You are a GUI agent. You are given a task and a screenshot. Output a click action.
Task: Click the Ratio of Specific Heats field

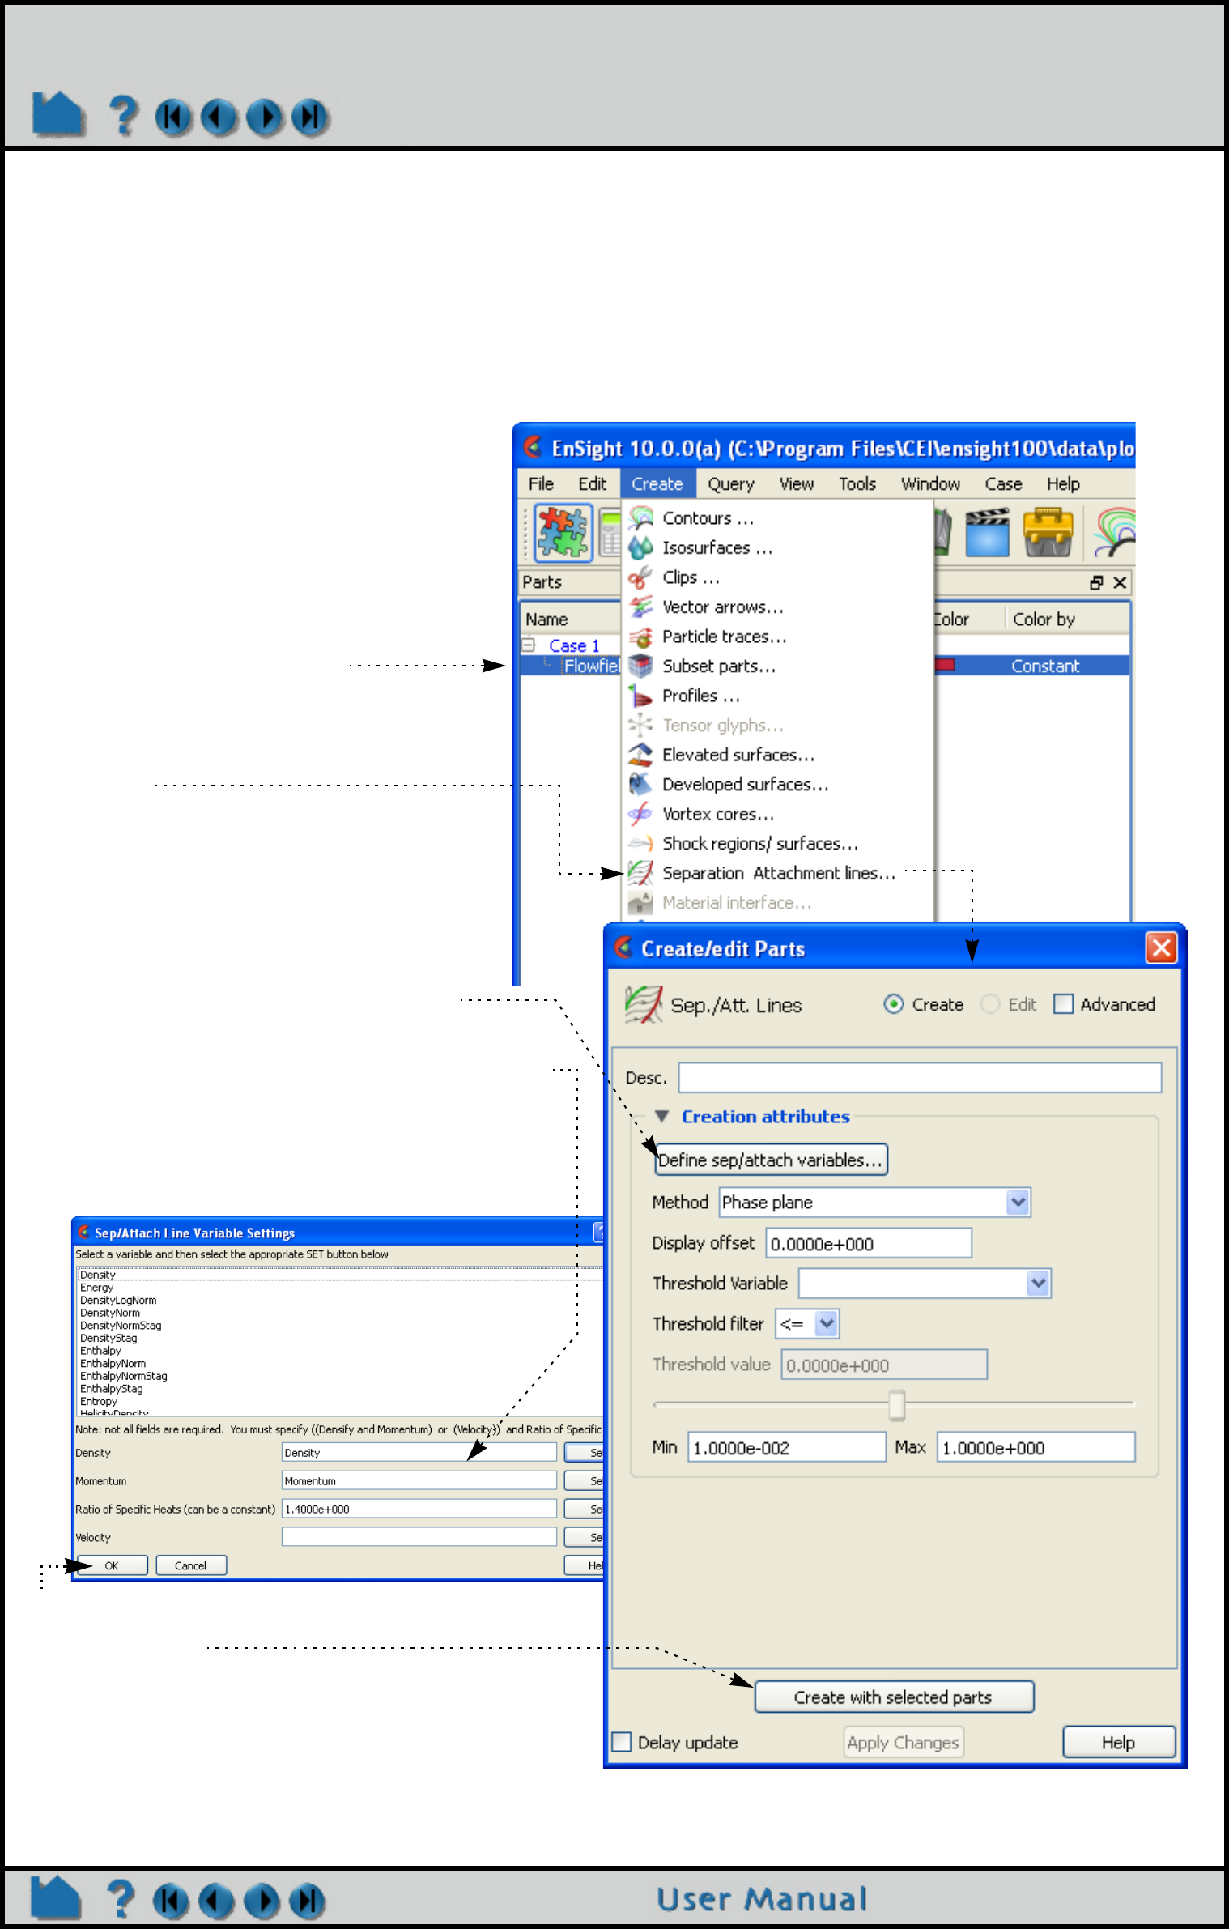tap(419, 1509)
